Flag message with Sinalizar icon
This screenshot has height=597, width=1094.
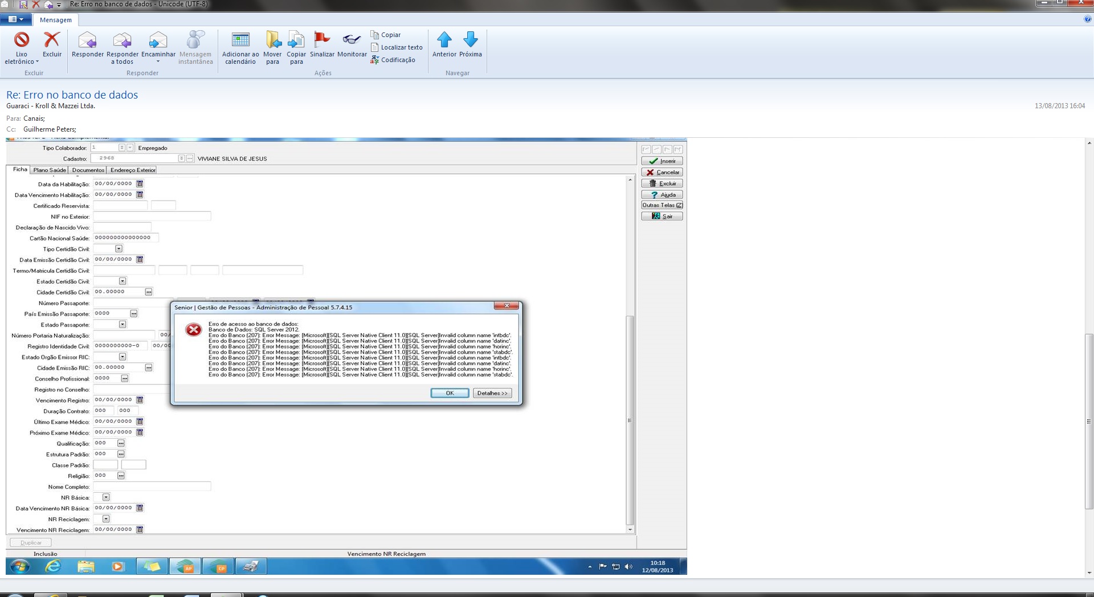pyautogui.click(x=322, y=40)
